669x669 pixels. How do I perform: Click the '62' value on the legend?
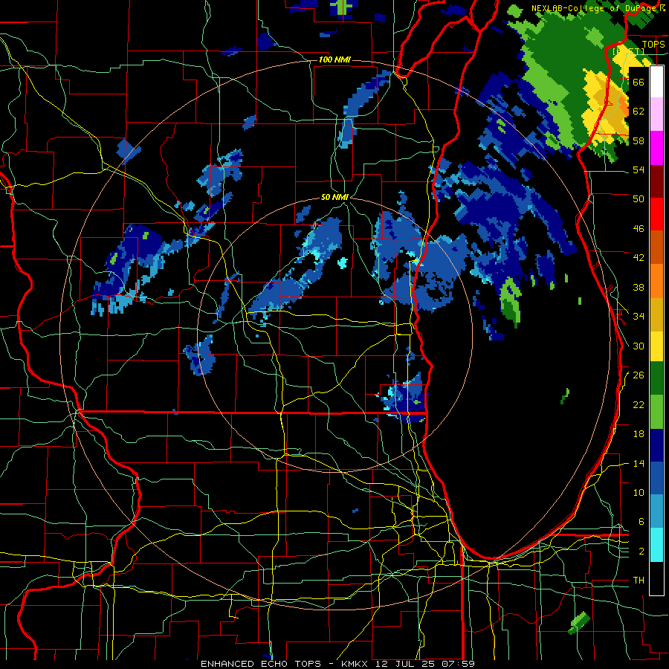[x=639, y=111]
